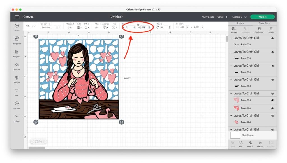Open the Phrases panel
Screen dimensions: 287x163
coord(17,105)
